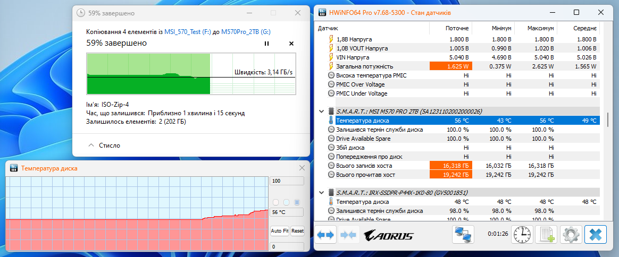Open source link MSI_570_Test (F:)

point(188,32)
